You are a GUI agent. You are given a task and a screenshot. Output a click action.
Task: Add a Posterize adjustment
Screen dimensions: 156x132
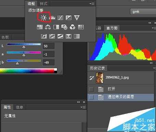tap(52, 36)
